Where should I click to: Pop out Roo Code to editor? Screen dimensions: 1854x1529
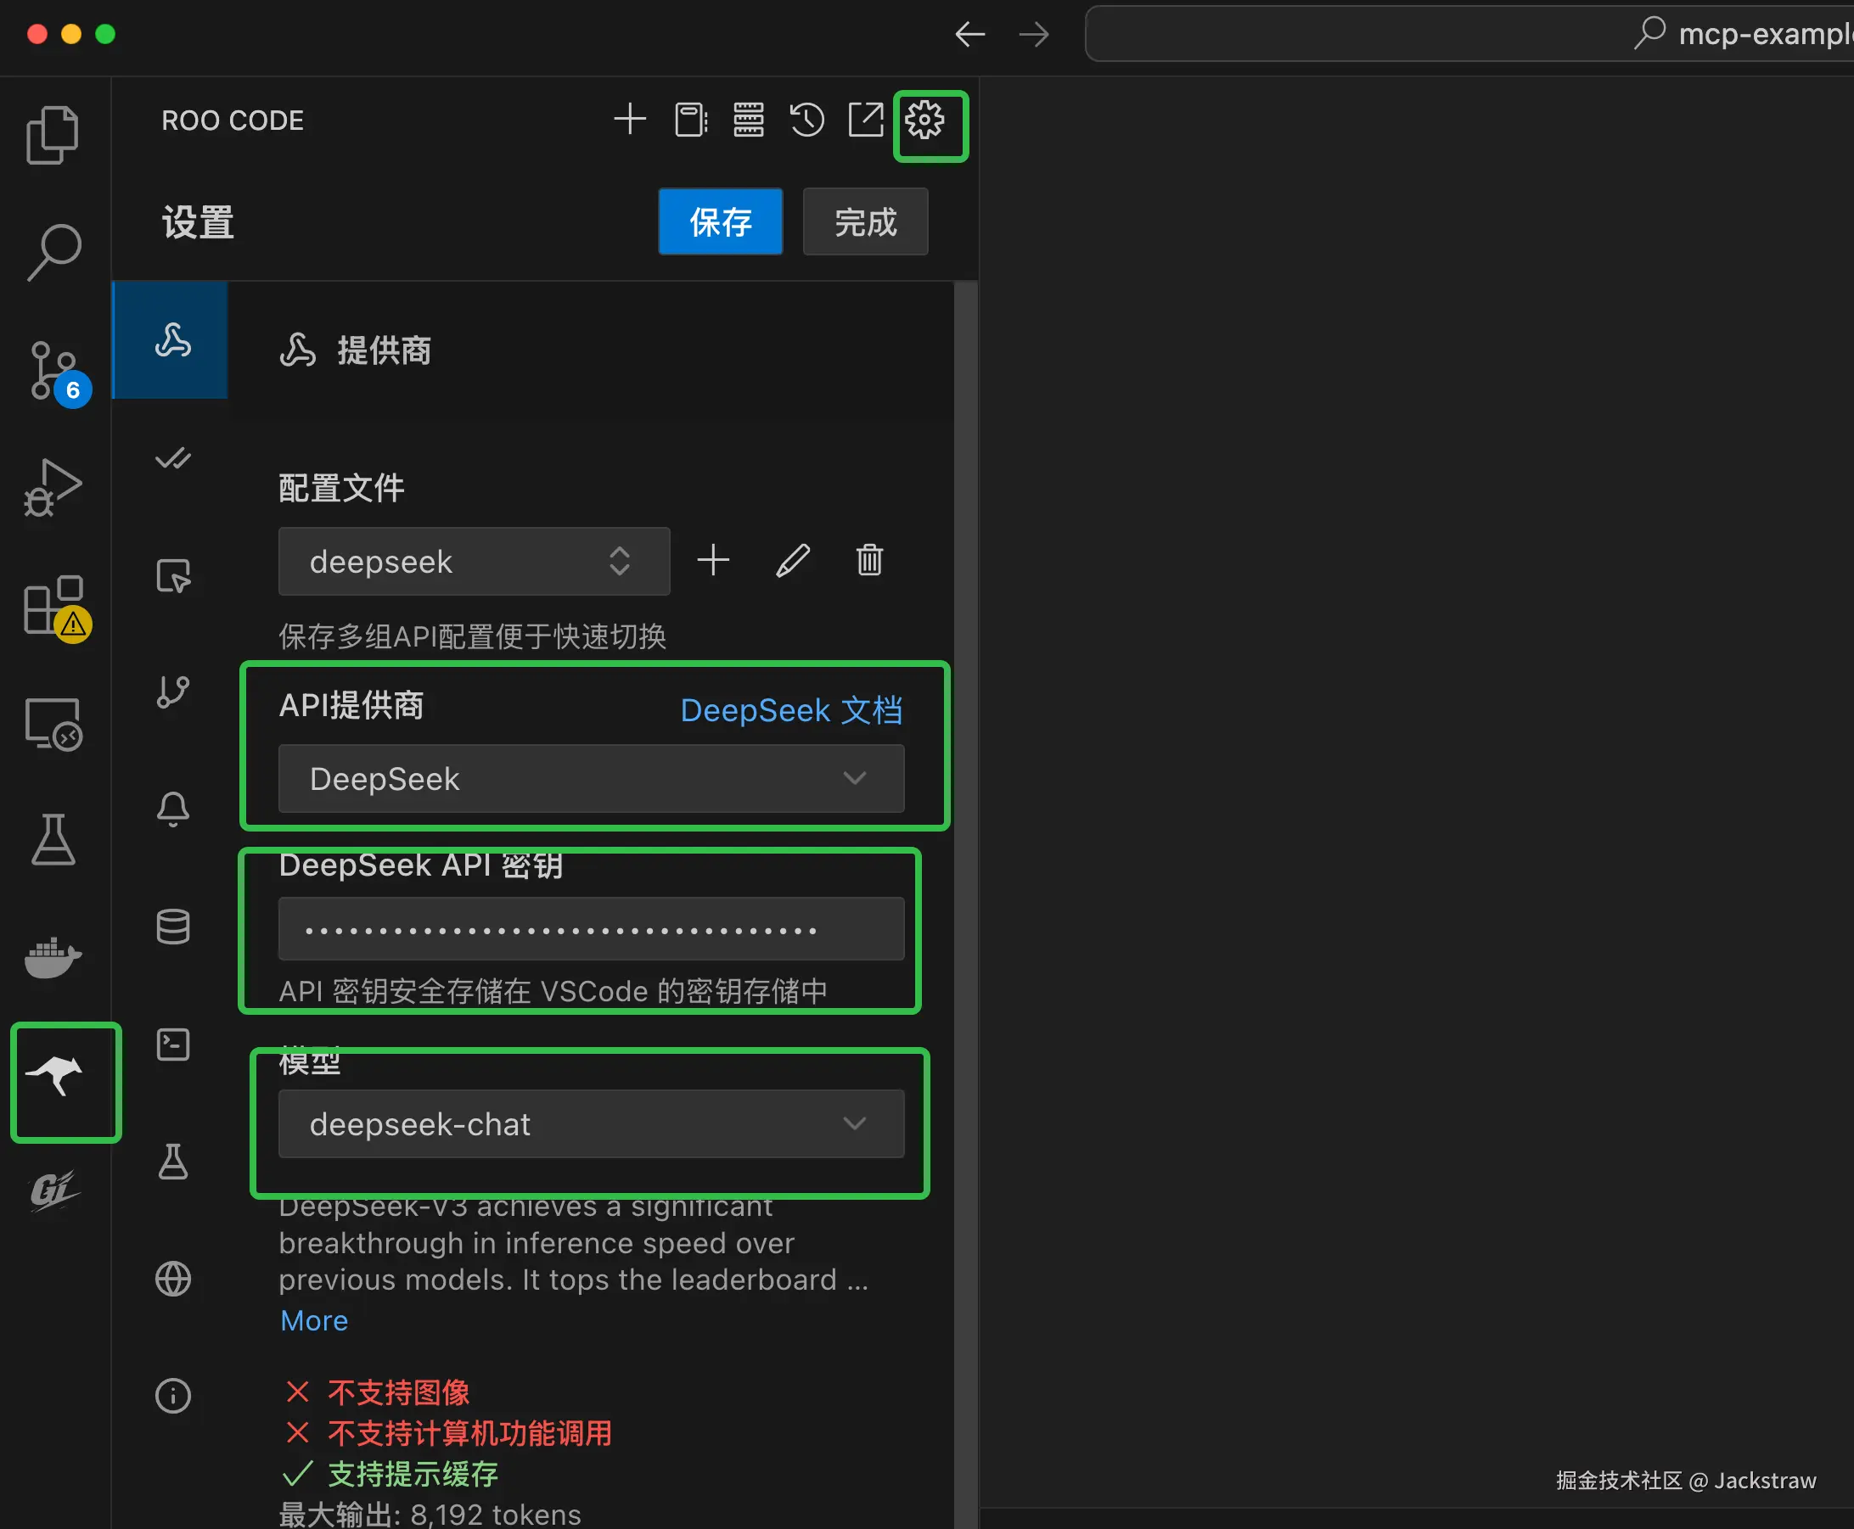(x=865, y=120)
